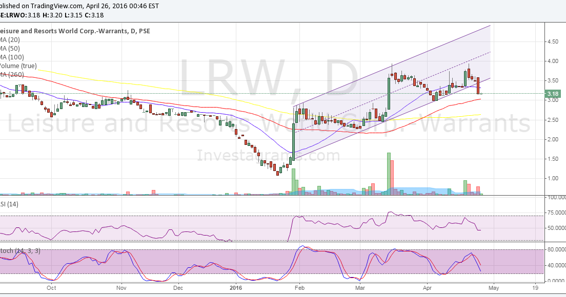The image size is (566, 297).
Task: Click the 4.00 price axis label
Action: coord(553,61)
